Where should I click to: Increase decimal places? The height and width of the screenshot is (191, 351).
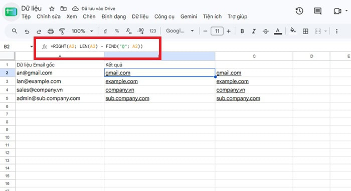coord(140,31)
